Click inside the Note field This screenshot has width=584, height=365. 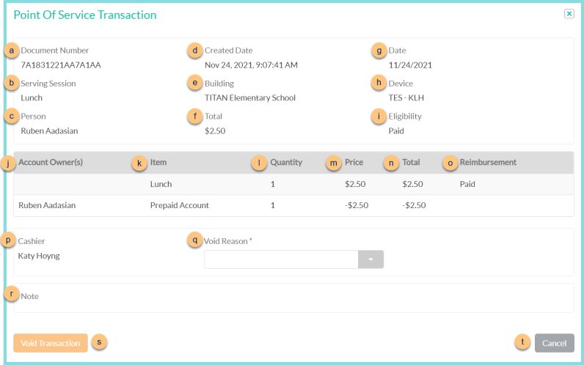pos(293,298)
